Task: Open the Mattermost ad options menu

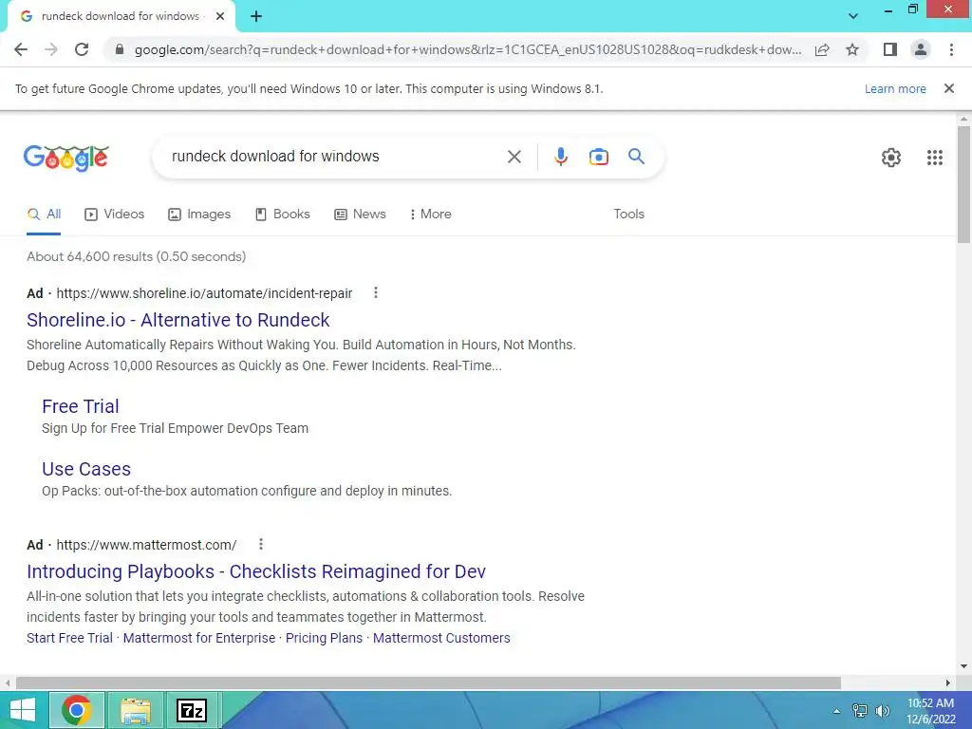Action: [x=260, y=544]
